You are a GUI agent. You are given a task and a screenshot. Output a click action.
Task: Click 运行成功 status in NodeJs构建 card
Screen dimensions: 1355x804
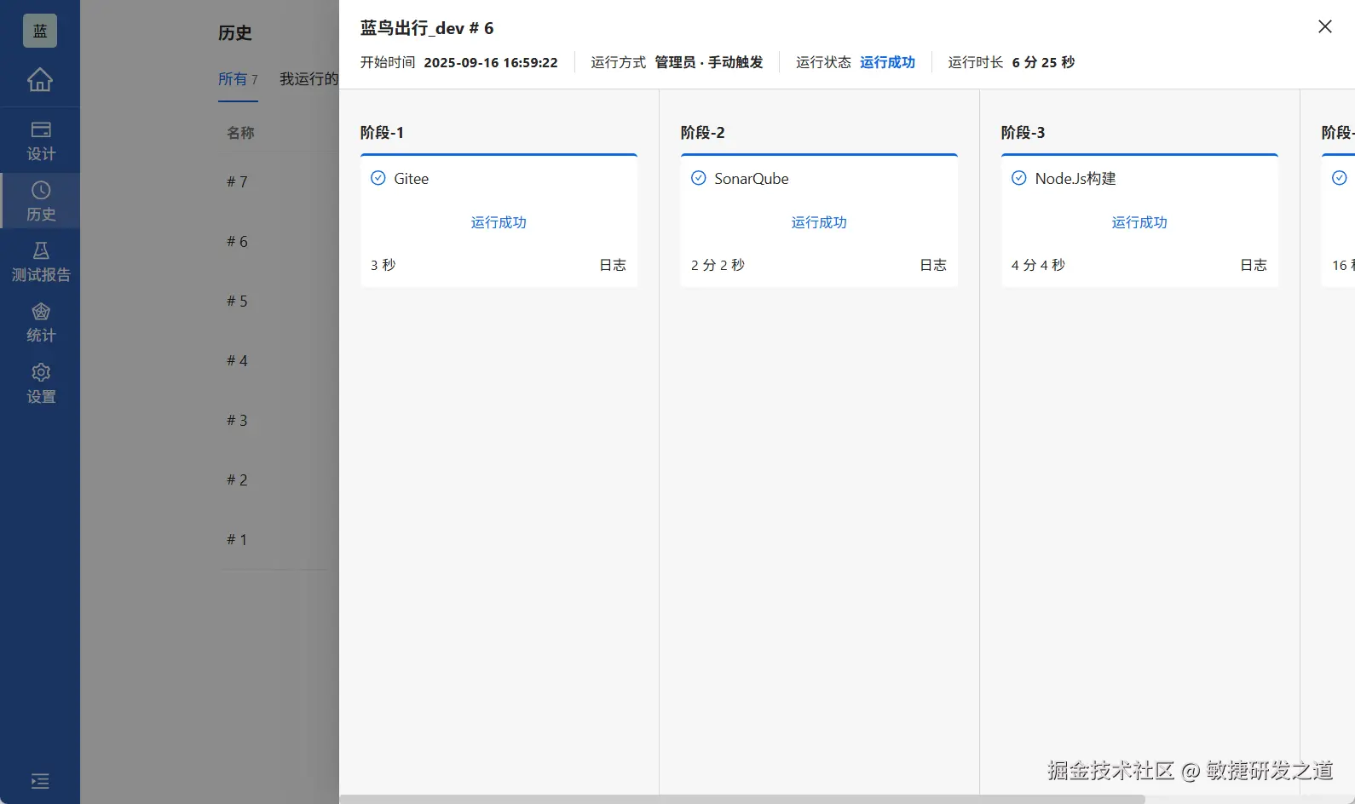[1139, 222]
